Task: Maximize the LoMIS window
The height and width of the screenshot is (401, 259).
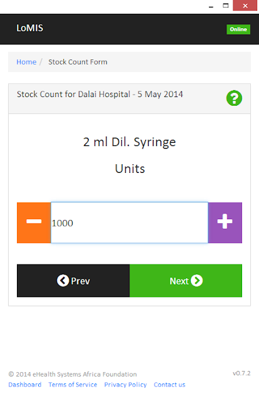Action: point(226,6)
